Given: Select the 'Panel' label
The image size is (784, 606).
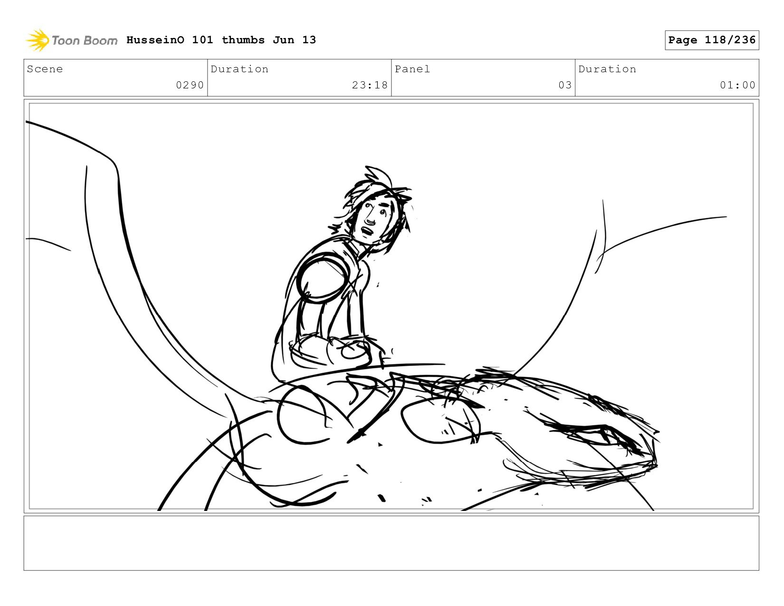Looking at the screenshot, I should pos(412,69).
